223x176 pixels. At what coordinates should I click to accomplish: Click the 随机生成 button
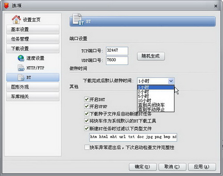[151, 56]
